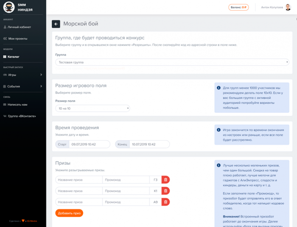This screenshot has height=227, width=297.
Task: Delete the prize row with cell К1
Action: pos(165,191)
